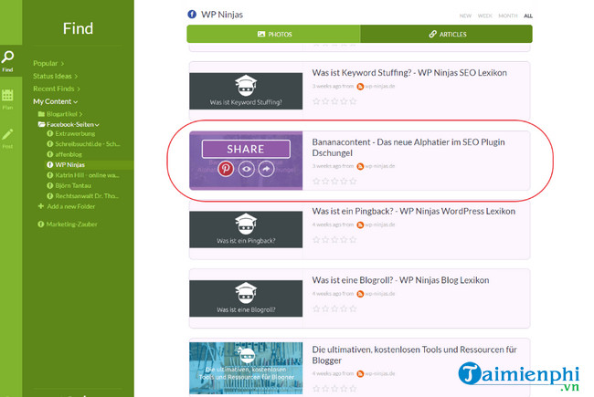Click the Blogartikel folder icon
The width and height of the screenshot is (594, 397).
click(x=41, y=113)
